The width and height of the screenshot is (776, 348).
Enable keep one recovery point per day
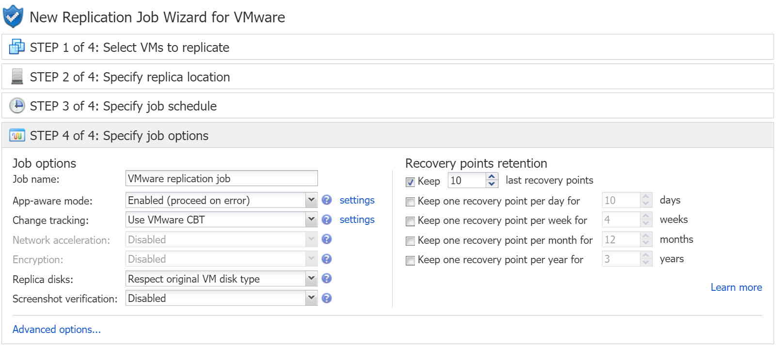point(410,202)
